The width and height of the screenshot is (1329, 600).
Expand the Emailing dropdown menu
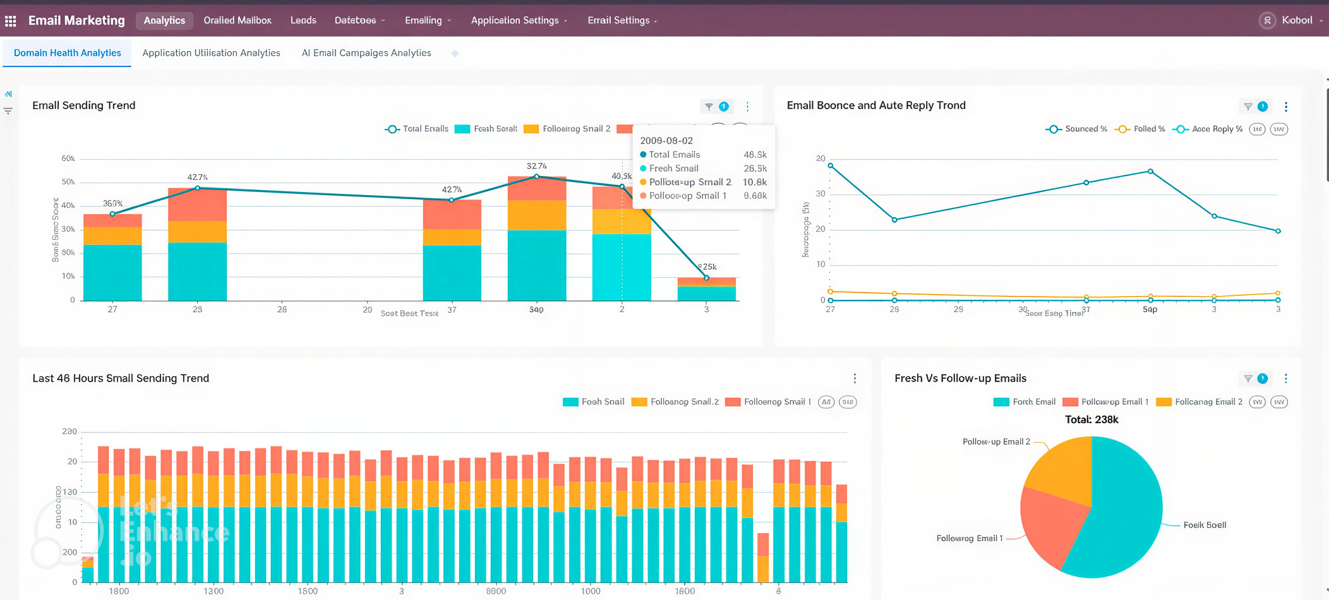point(428,20)
